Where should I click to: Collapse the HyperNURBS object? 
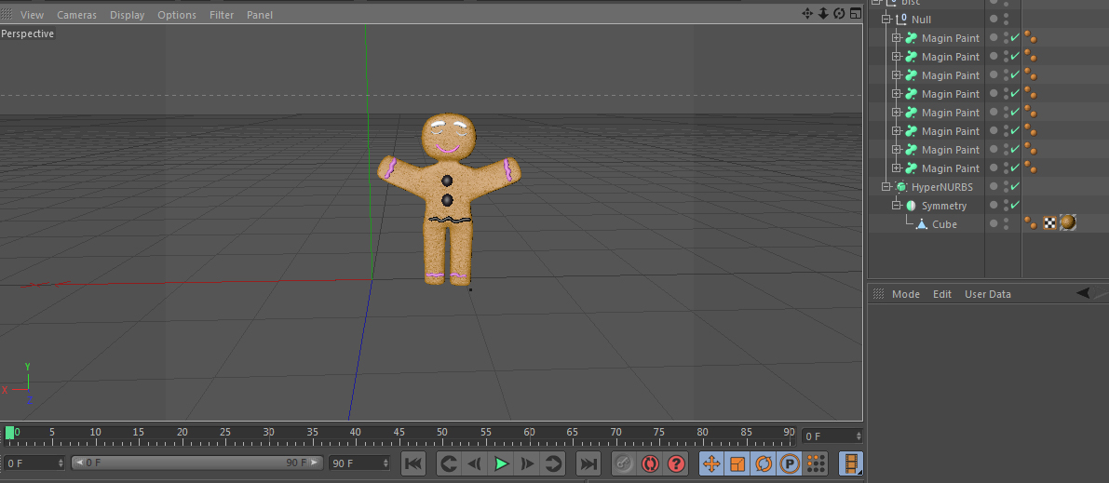(886, 187)
